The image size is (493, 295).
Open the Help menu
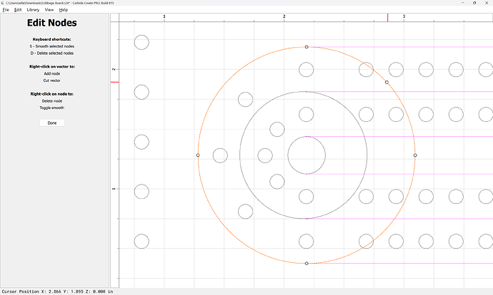(x=64, y=10)
